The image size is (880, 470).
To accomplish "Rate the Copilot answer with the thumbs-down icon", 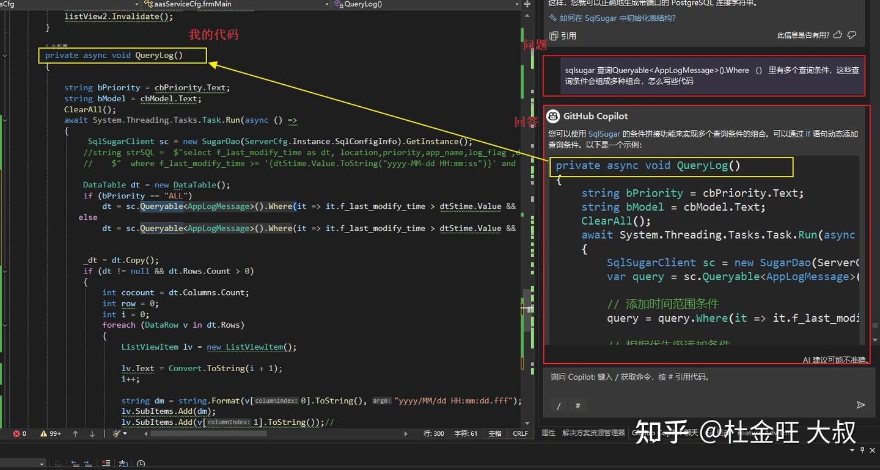I will (851, 35).
